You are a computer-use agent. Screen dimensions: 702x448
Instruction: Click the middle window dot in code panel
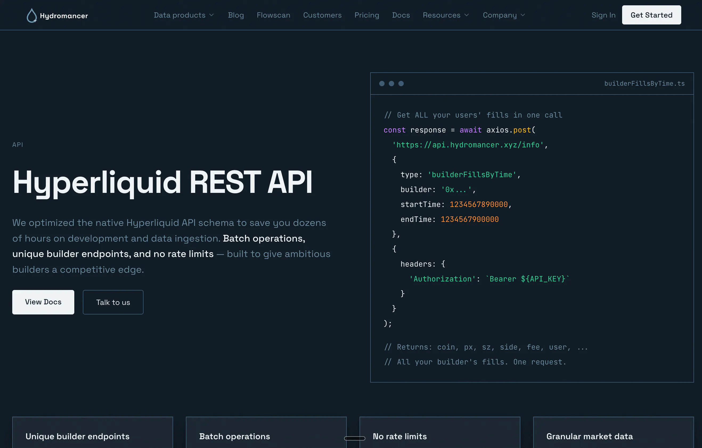pos(391,84)
